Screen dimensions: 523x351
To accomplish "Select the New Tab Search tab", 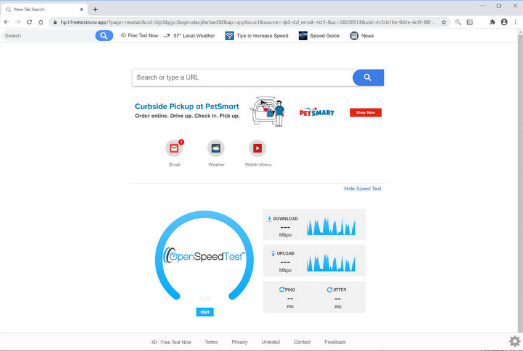I will (x=43, y=9).
